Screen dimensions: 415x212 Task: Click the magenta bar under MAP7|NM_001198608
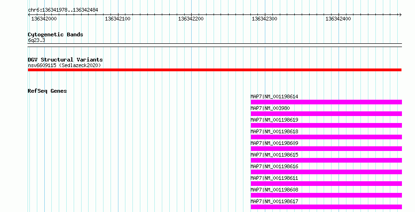pos(326,195)
